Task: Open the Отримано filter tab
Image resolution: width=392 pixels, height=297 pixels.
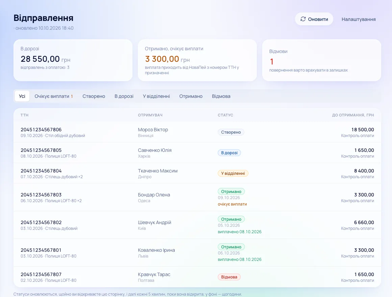Action: [191, 96]
